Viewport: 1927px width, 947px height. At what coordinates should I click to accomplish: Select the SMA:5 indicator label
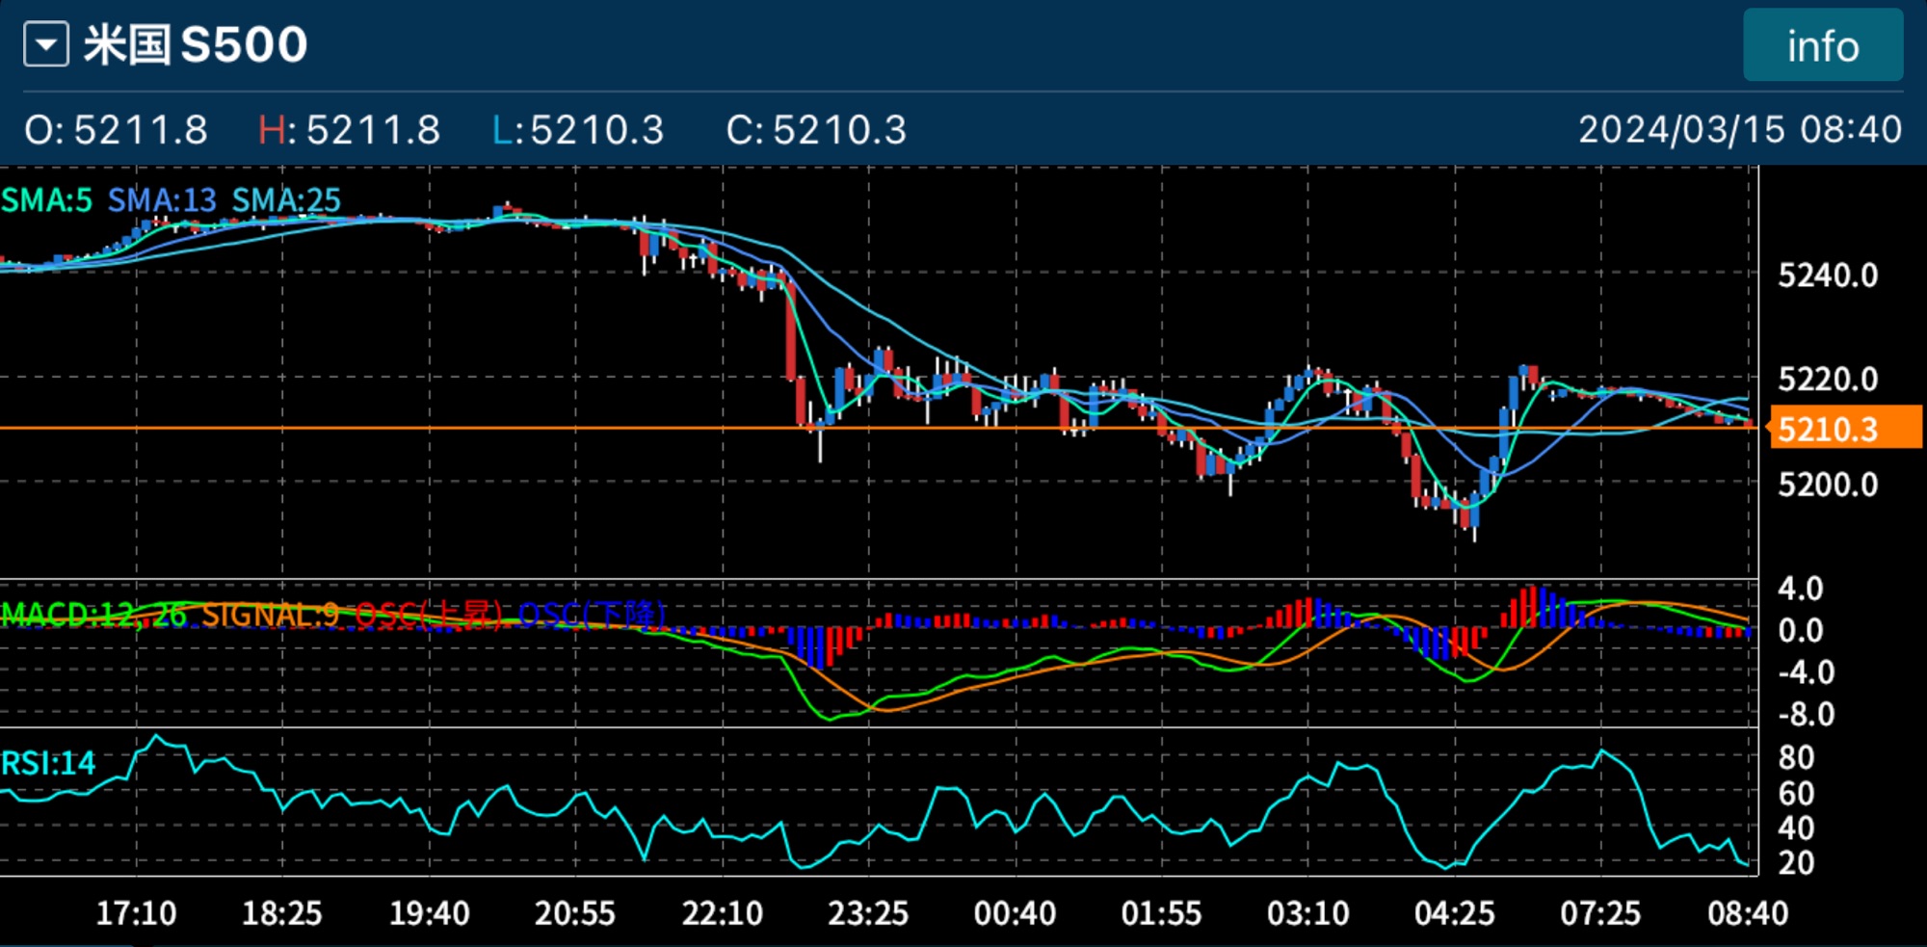[x=46, y=200]
